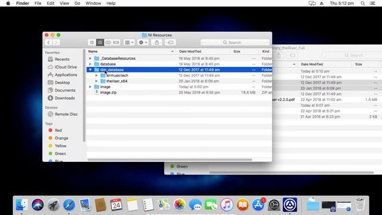Click the AirPlay display menu bar icon
The height and width of the screenshot is (215, 382).
coord(312,3)
